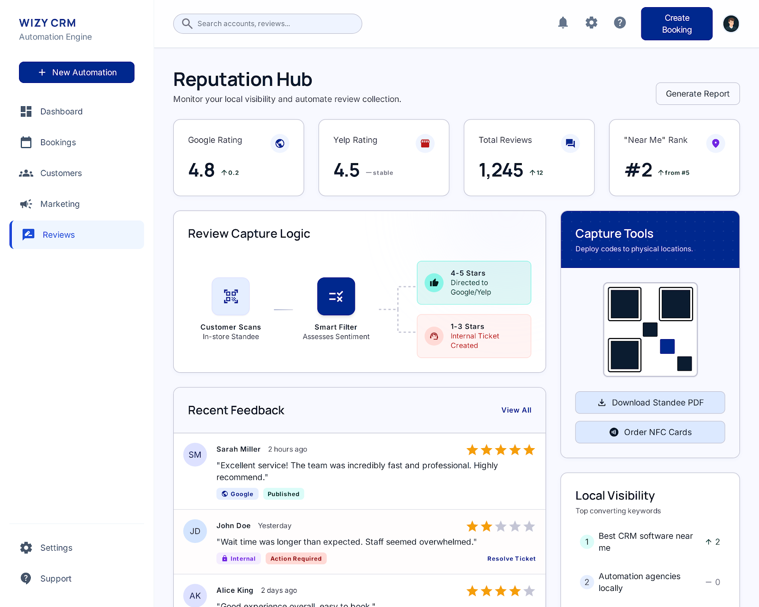Click the Near Me Rank pin icon
Viewport: 759px width, 607px height.
(x=715, y=143)
